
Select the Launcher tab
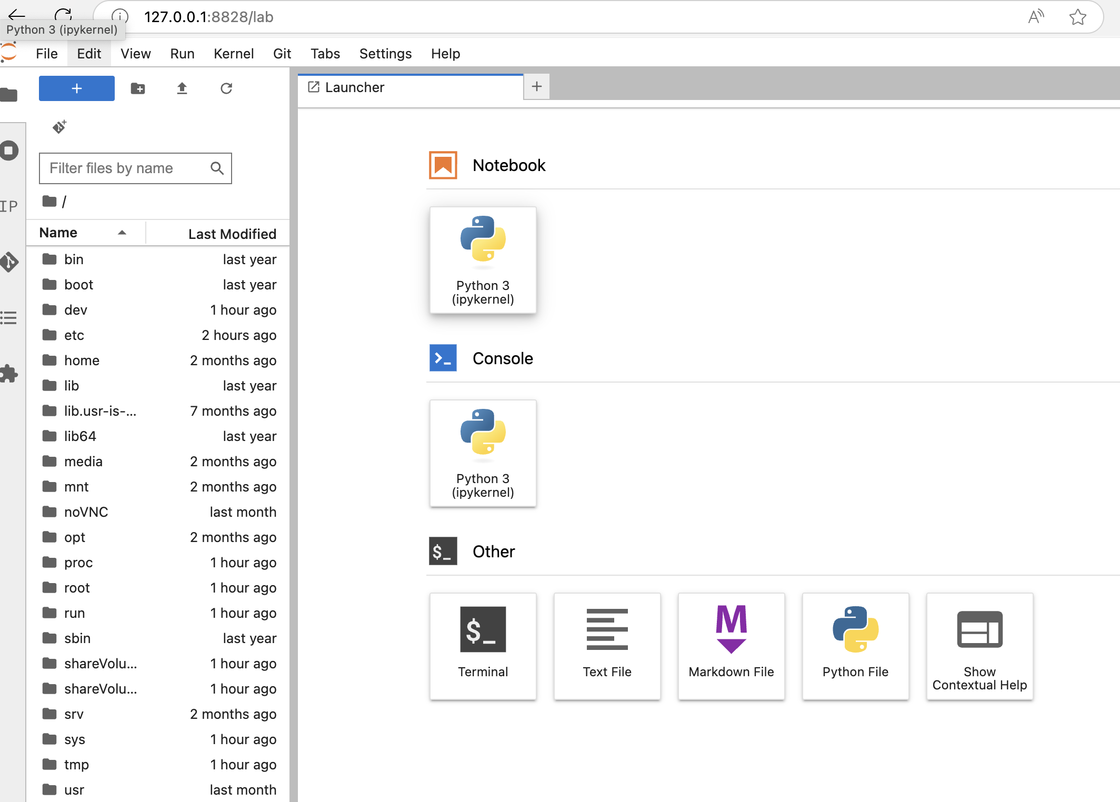click(x=411, y=87)
